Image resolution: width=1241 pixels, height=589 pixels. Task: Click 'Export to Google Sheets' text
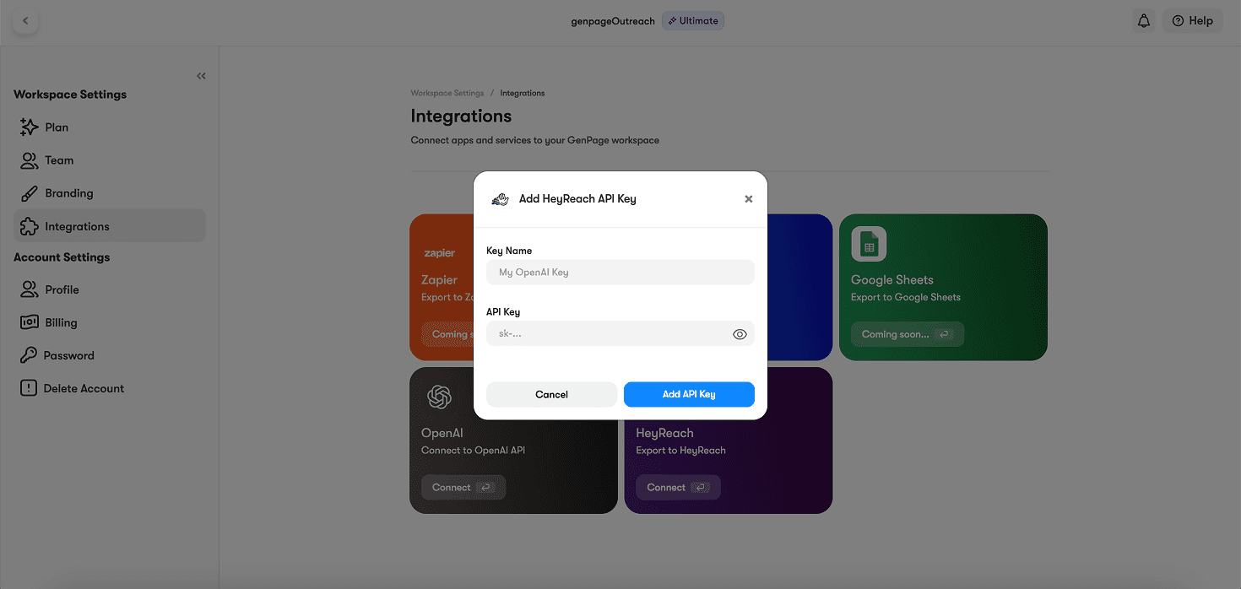[x=906, y=297]
